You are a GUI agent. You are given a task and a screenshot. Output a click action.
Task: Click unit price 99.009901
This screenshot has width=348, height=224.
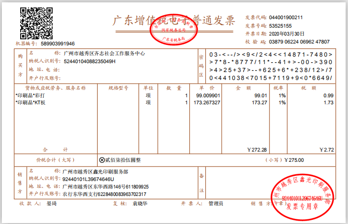tap(208, 95)
